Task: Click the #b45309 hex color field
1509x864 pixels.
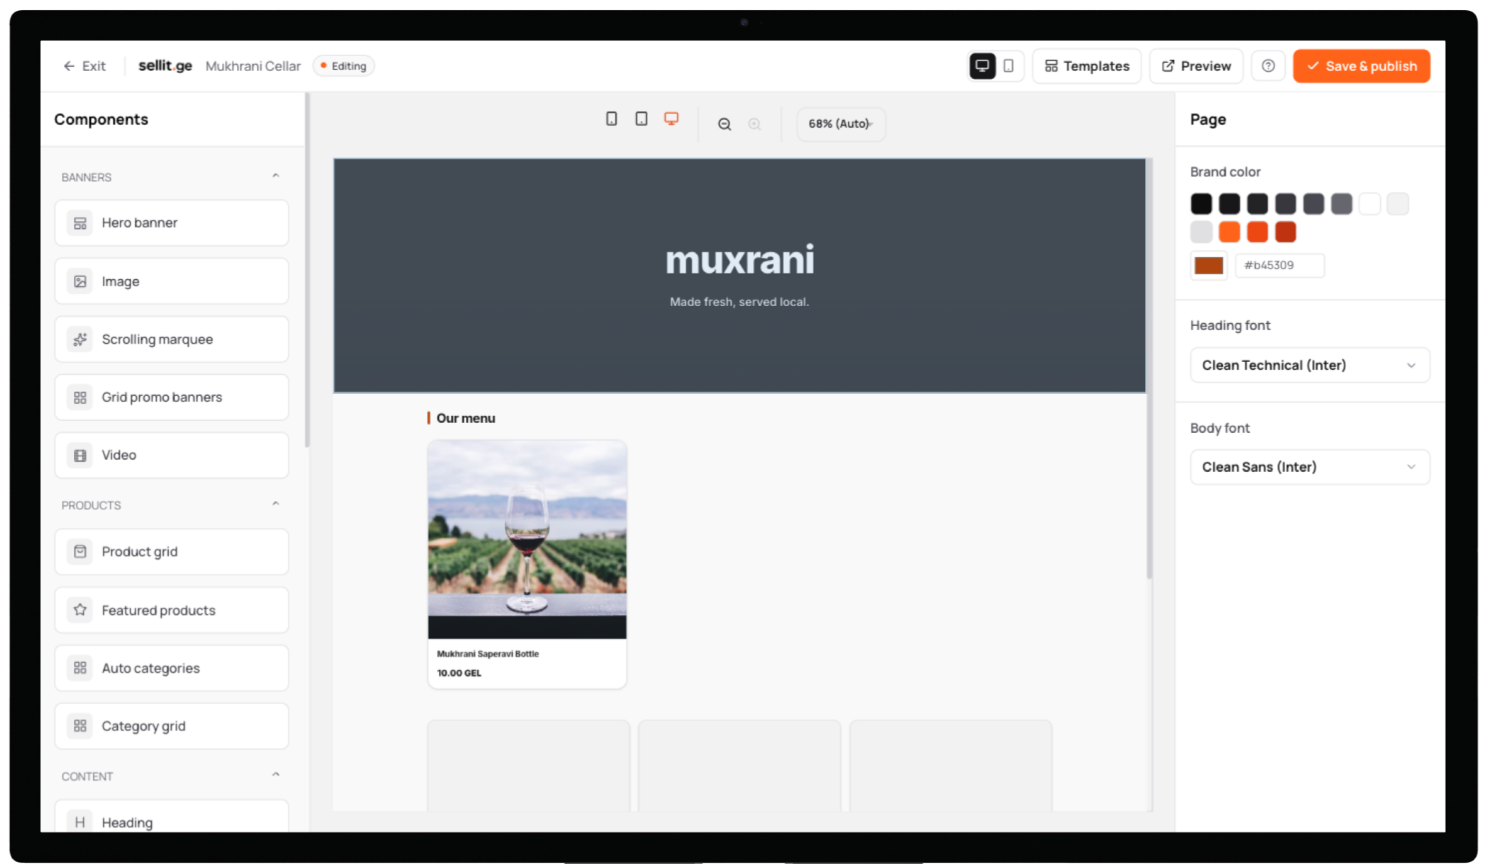Action: 1280,266
